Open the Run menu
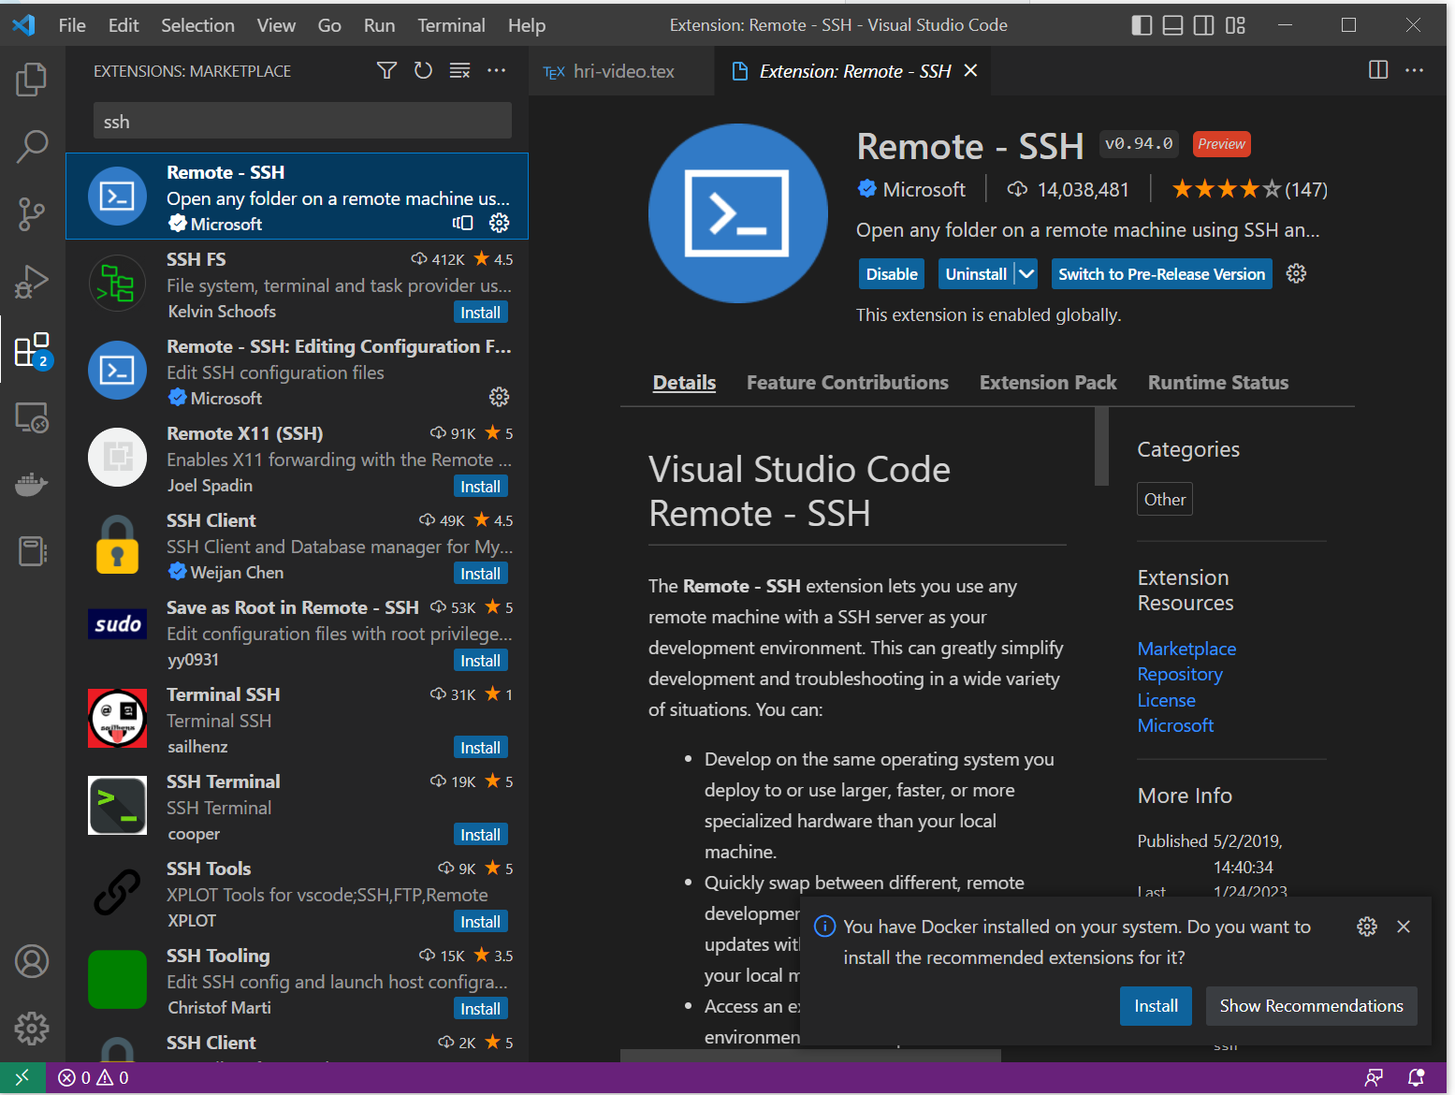The image size is (1455, 1095). coord(379,25)
